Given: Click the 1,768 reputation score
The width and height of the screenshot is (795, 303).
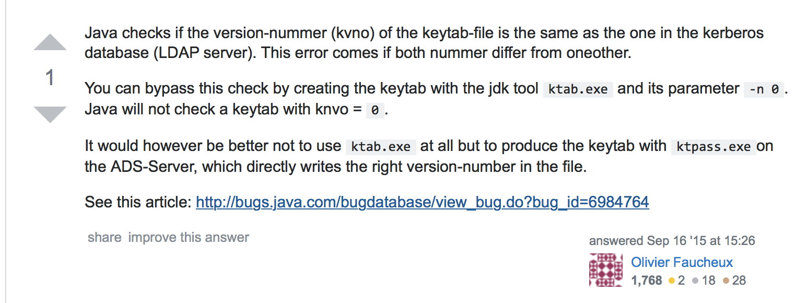Looking at the screenshot, I should [x=647, y=281].
